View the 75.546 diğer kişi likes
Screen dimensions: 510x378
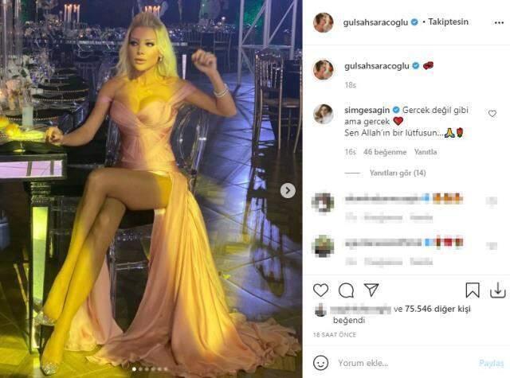437,309
